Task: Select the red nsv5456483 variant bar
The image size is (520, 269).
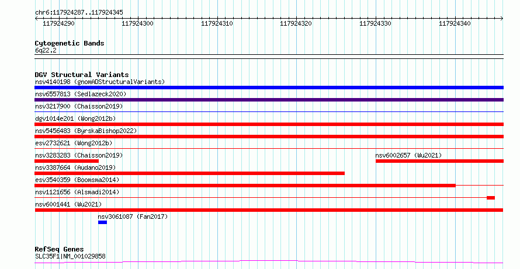Action: coord(269,137)
